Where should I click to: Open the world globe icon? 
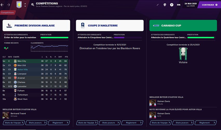coord(165,5)
